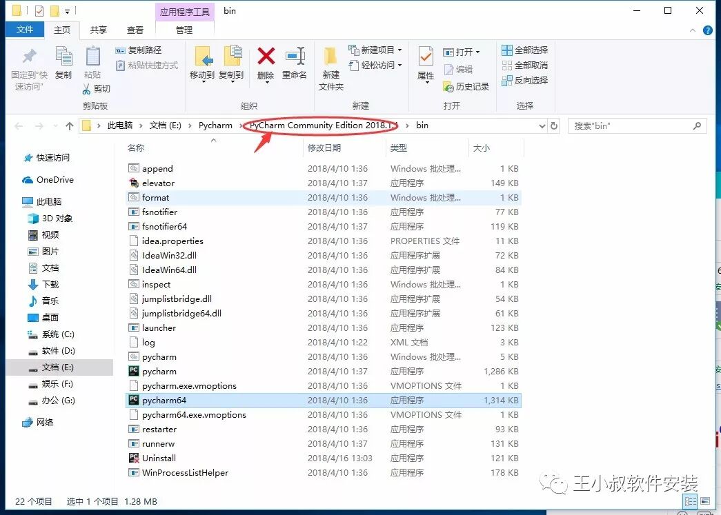Open the Office (G:) drive

(x=51, y=400)
